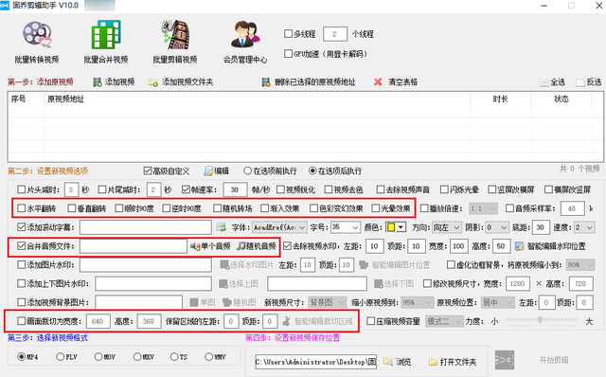Toggle 帧速率 checkbox
This screenshot has height=377, width=606.
[186, 189]
